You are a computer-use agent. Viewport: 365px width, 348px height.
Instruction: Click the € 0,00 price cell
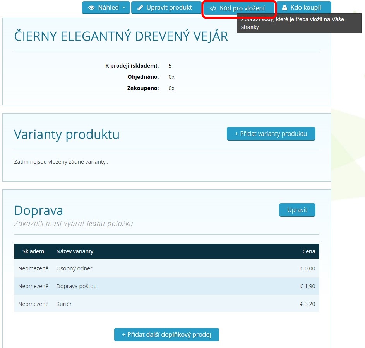pos(307,268)
